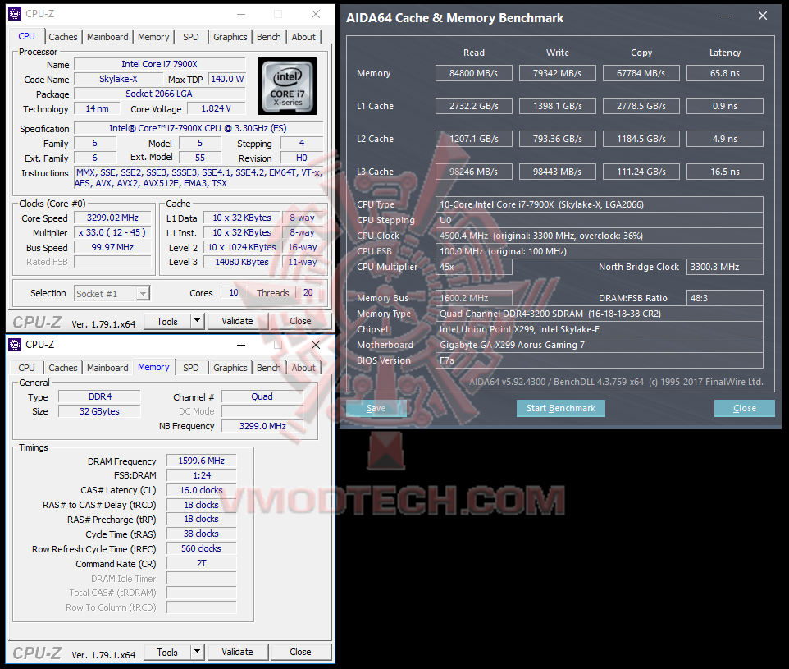Click Validate button in bottom CPU-Z window

click(x=238, y=652)
